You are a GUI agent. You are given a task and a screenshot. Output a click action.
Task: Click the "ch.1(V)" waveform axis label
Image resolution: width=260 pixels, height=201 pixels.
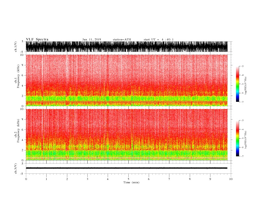[16, 47]
